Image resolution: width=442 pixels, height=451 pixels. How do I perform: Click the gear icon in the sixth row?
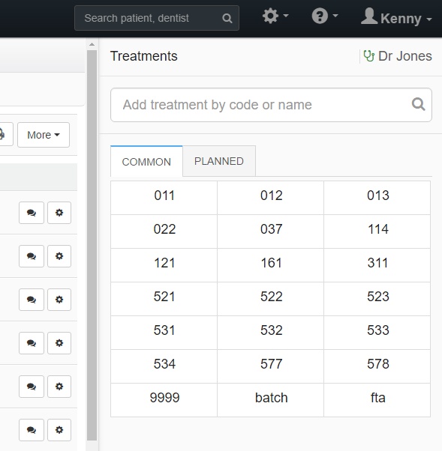pyautogui.click(x=59, y=430)
